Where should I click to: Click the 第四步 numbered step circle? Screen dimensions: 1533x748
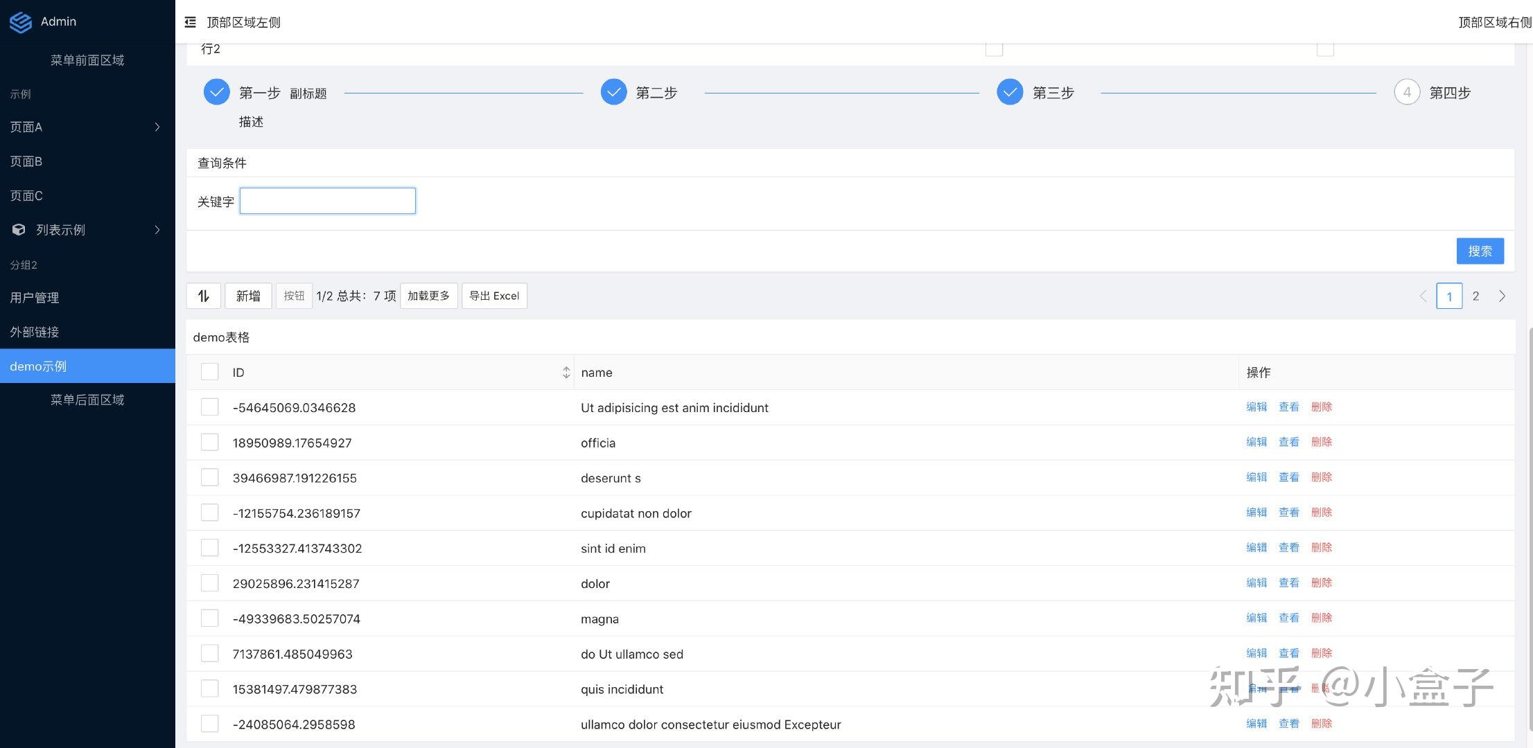tap(1407, 91)
